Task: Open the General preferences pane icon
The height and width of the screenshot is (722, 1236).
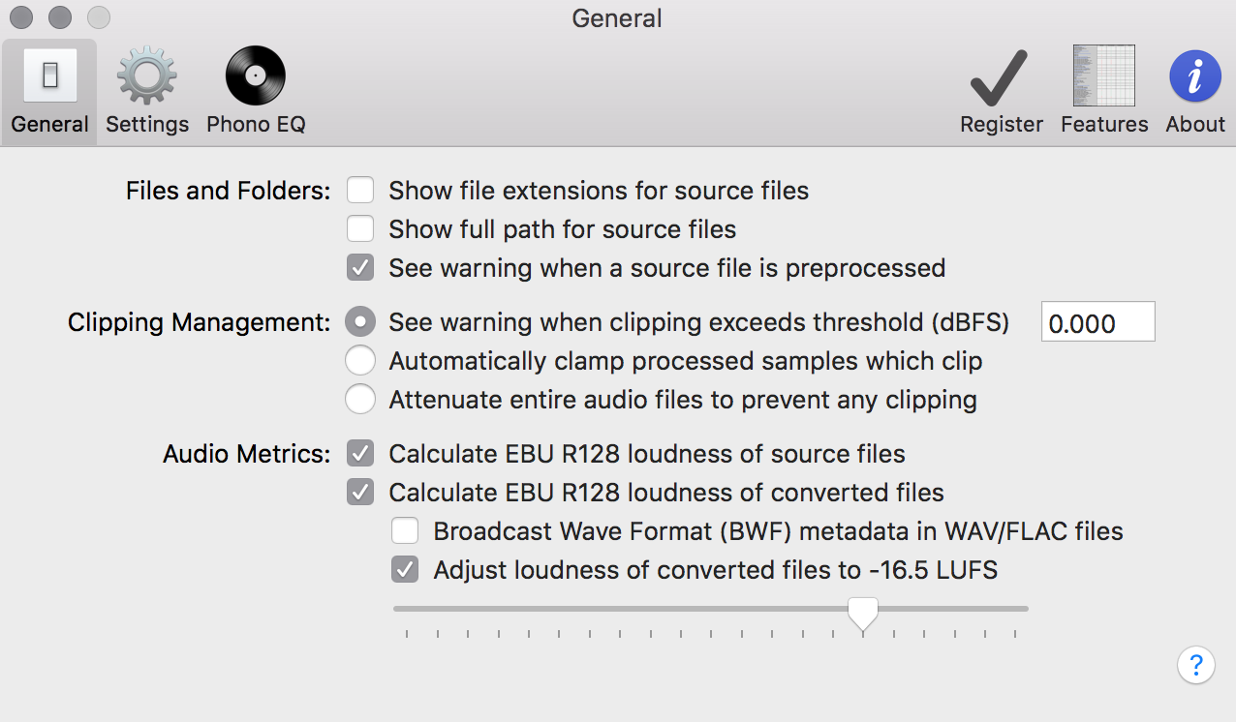Action: pos(50,76)
